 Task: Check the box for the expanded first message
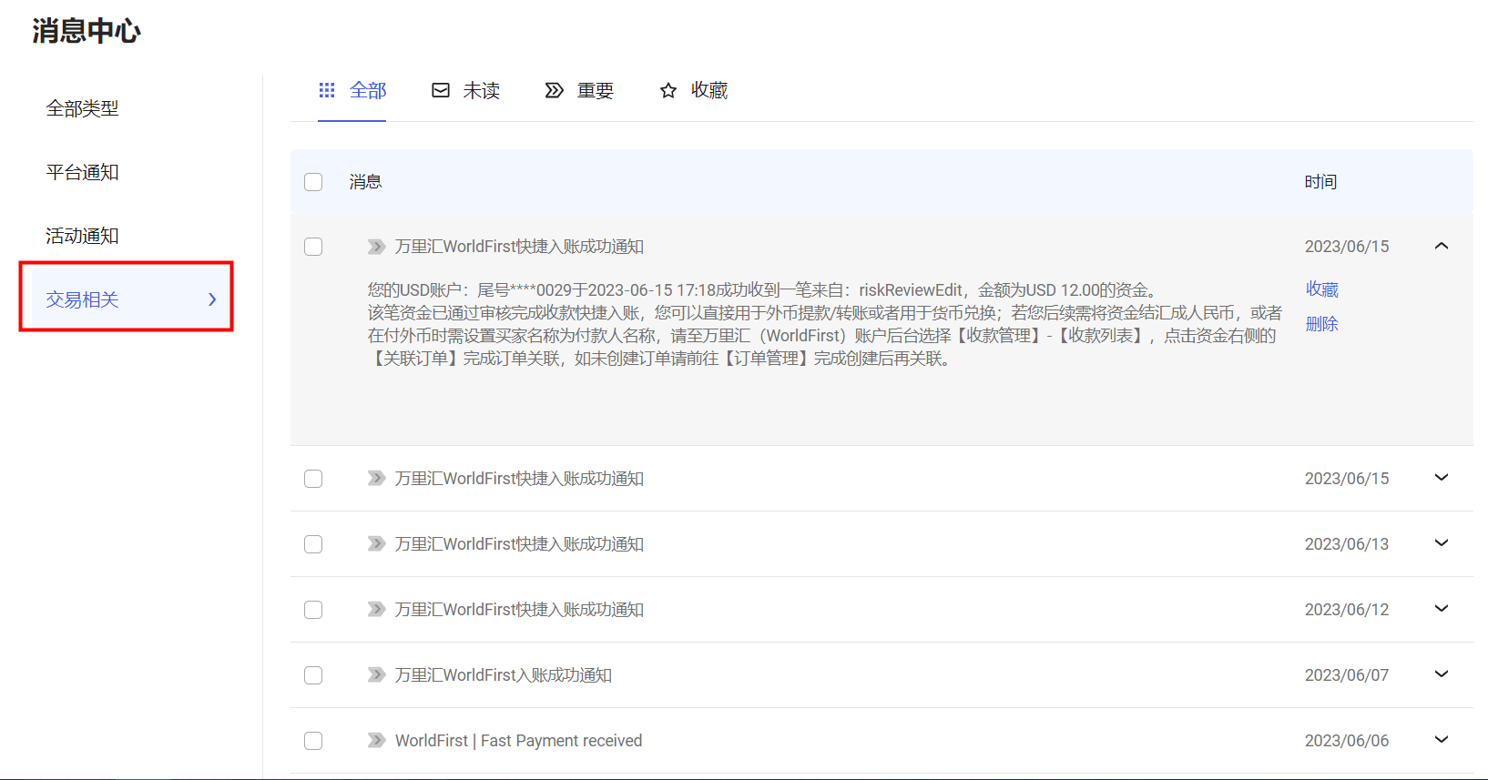pos(313,247)
